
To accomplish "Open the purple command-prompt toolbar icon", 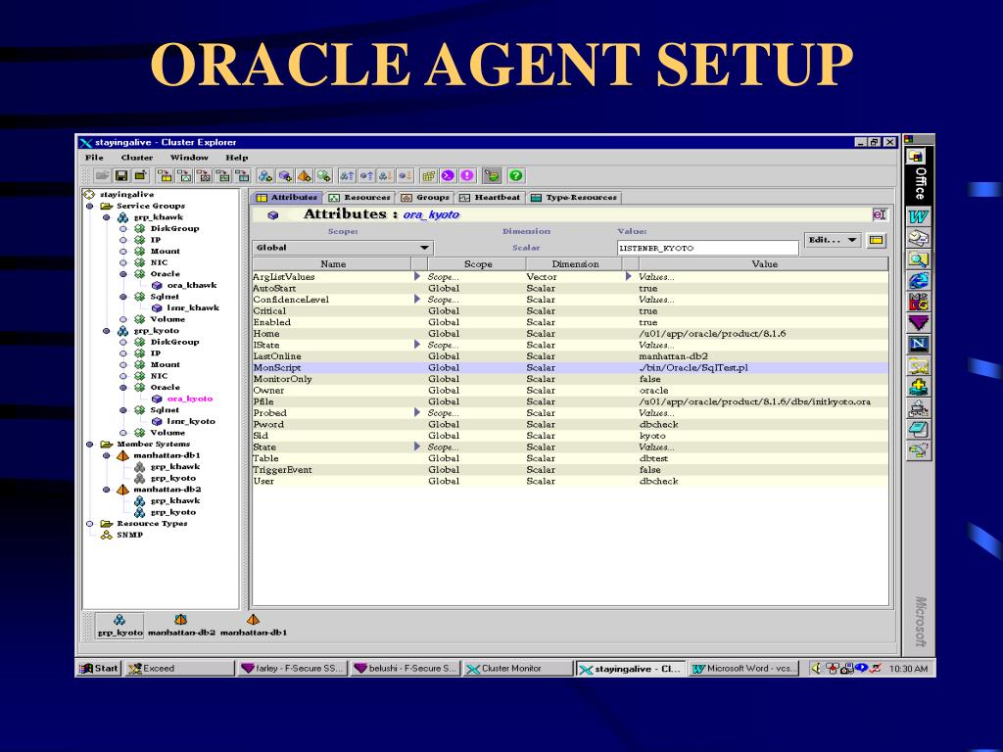I will 449,175.
